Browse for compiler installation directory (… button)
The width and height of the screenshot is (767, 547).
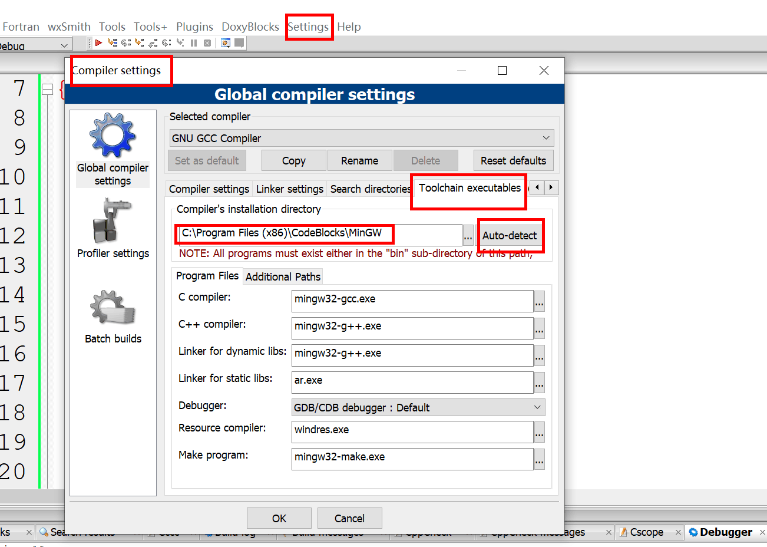point(468,235)
